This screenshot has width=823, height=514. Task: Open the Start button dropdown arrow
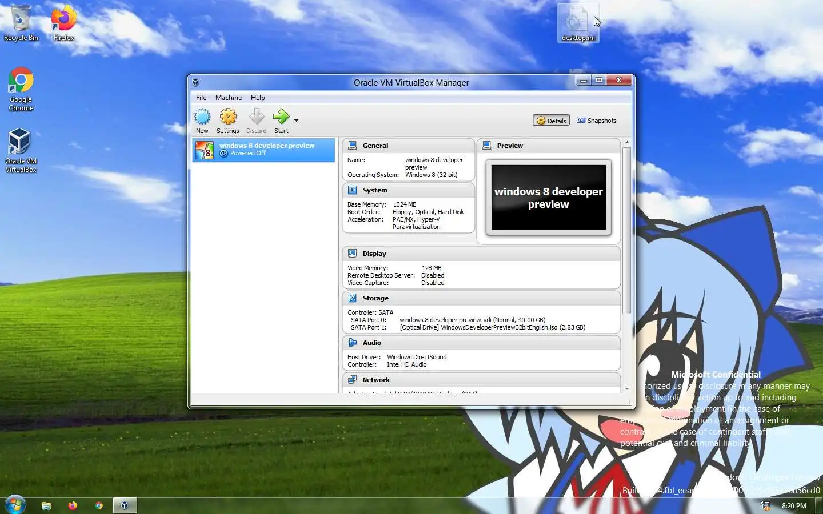(x=296, y=121)
